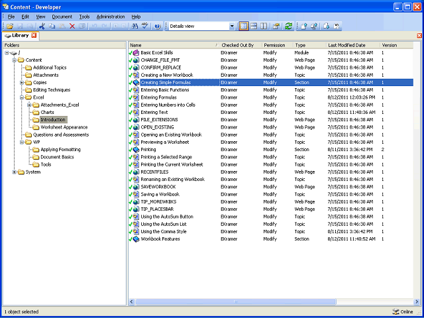Viewport: 424px width, 318px height.
Task: Click the Check Out document icon
Action: tap(327, 26)
